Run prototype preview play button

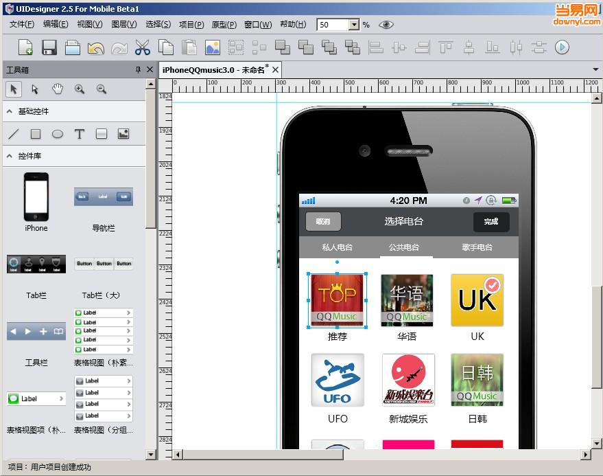pyautogui.click(x=562, y=47)
